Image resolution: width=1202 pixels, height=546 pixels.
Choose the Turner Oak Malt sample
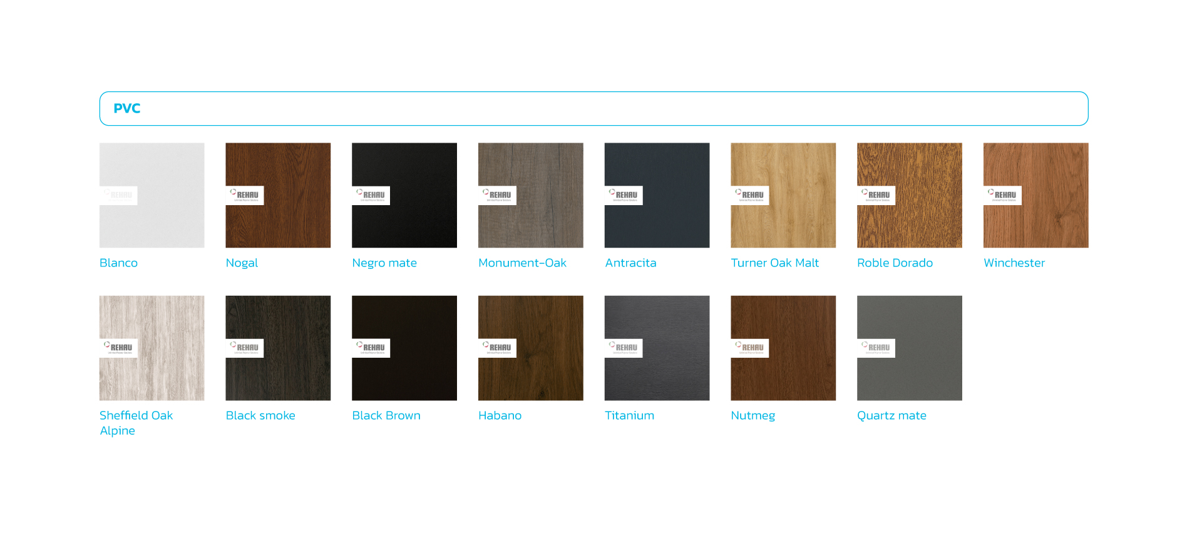(x=783, y=195)
